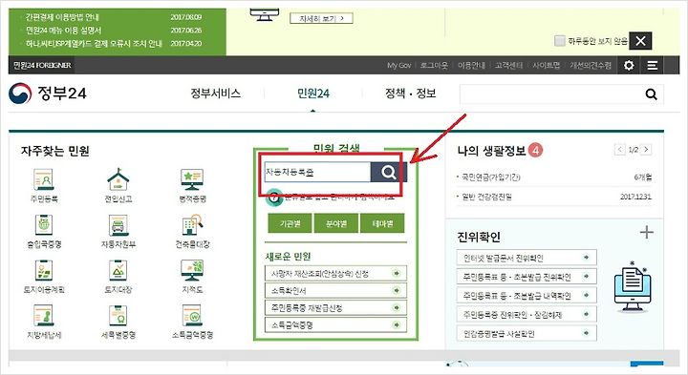Open the 세목별증명 certificate icon

118,316
